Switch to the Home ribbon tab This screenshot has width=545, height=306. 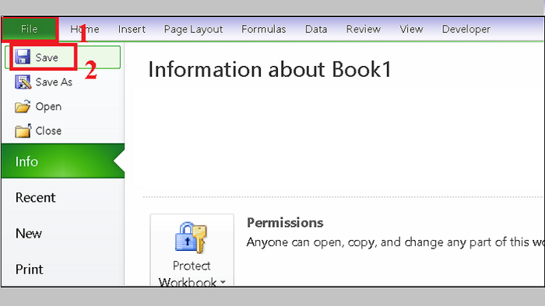coord(84,29)
